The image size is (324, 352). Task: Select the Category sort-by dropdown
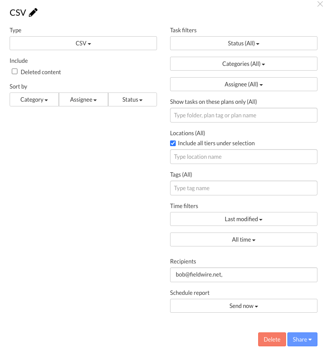[x=34, y=99]
